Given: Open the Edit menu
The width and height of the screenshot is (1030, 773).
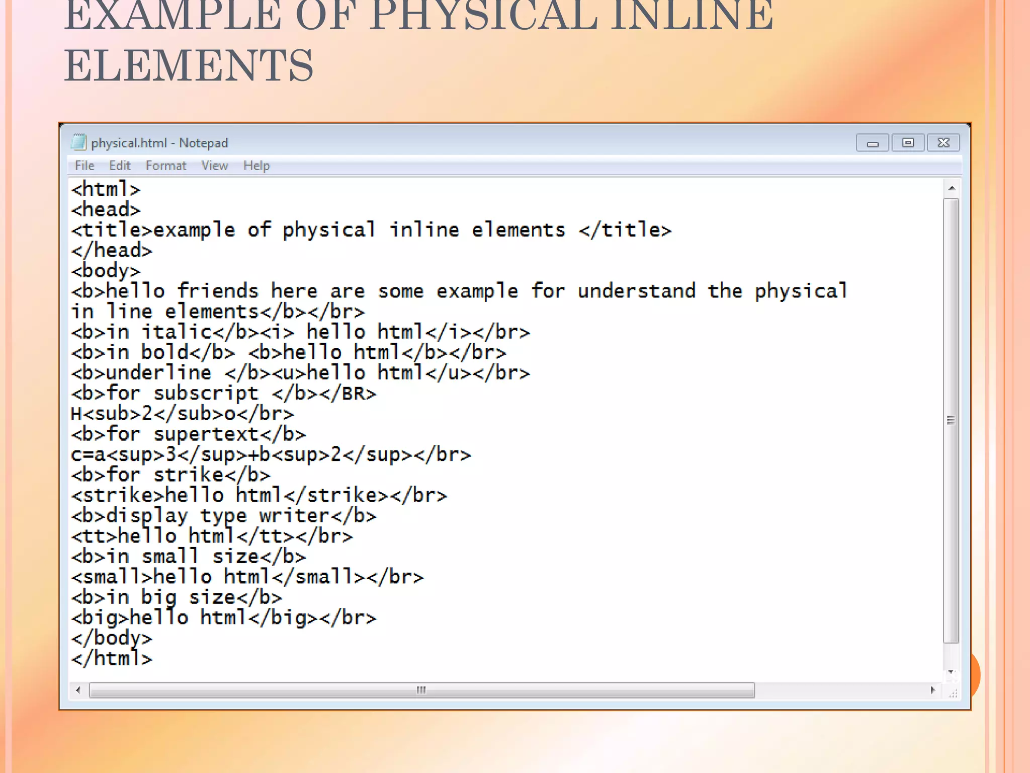Looking at the screenshot, I should [x=120, y=166].
